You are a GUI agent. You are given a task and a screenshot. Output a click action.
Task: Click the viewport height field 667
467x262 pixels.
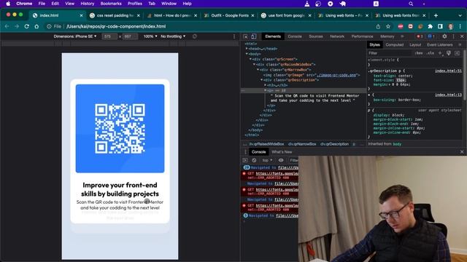pos(130,36)
